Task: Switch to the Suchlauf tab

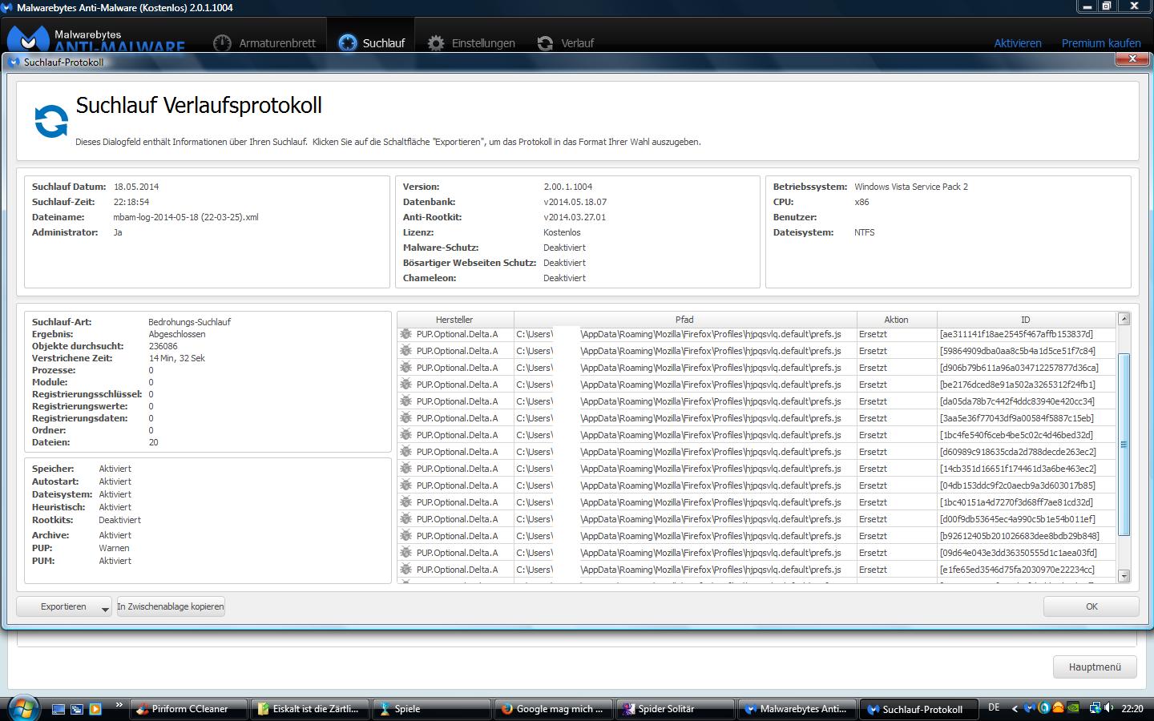Action: 372,42
